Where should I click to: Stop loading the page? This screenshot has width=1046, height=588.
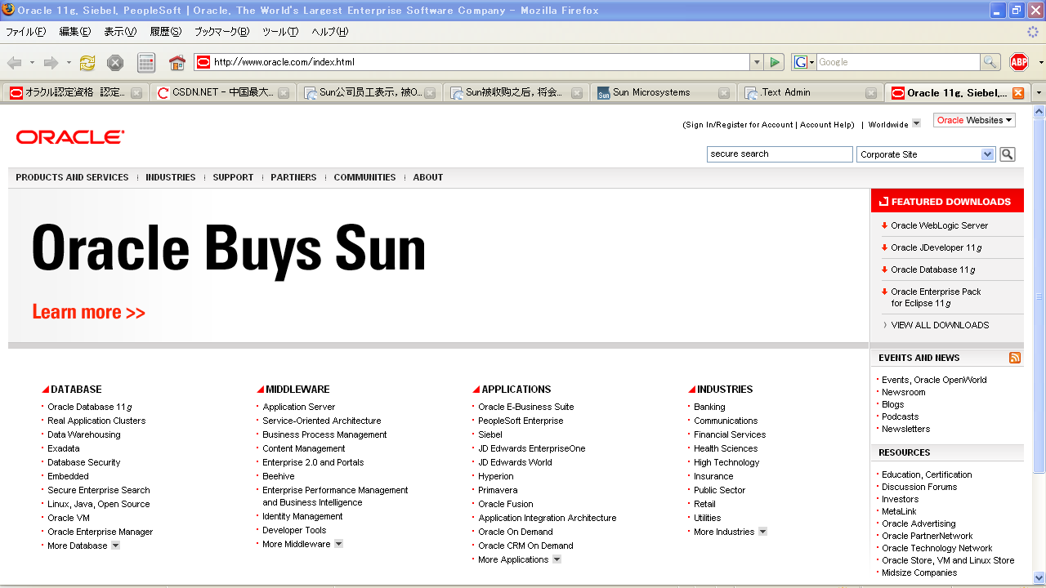(x=115, y=63)
